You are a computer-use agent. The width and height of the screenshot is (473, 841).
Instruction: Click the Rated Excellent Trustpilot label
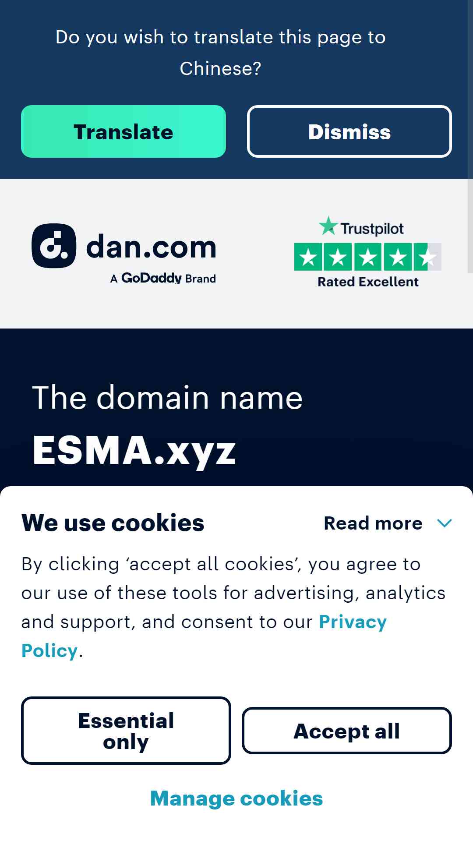click(x=368, y=282)
